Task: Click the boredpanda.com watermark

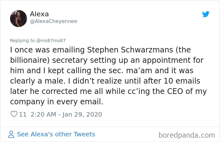Action: pos(186,135)
